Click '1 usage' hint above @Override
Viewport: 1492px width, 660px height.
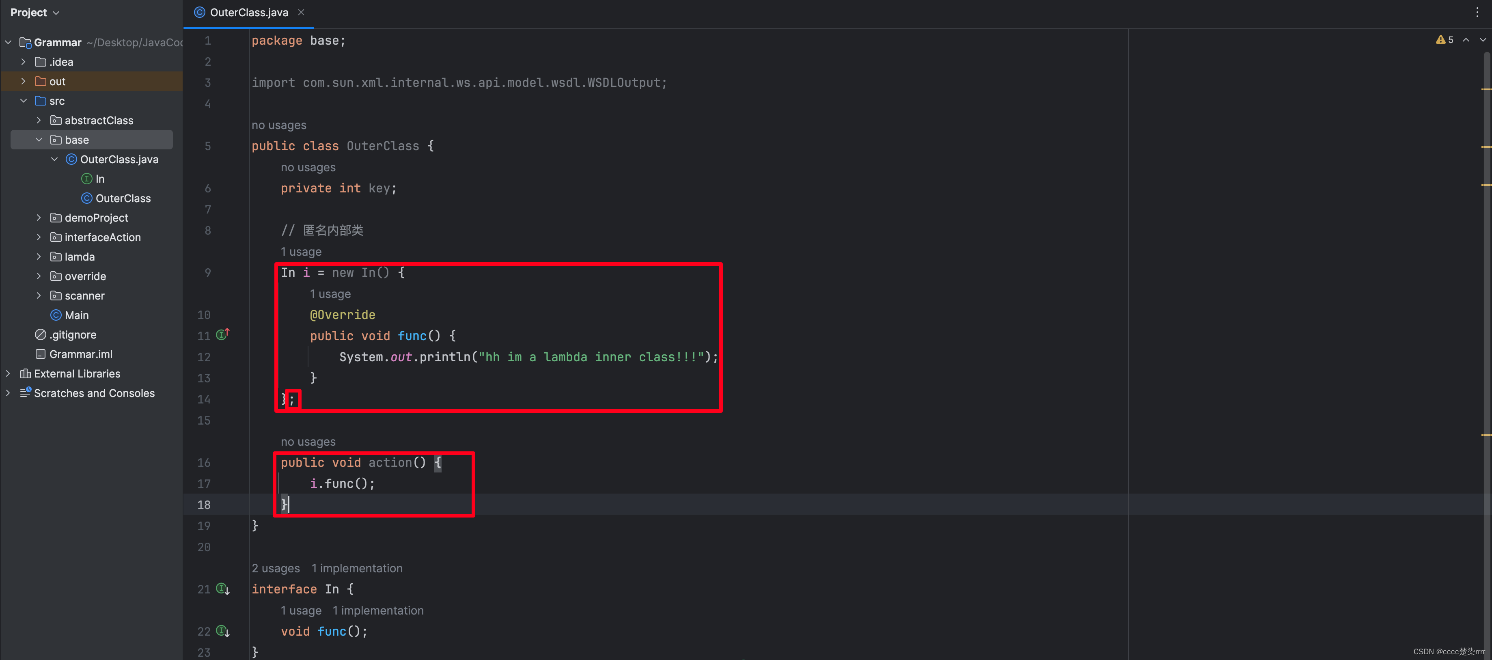(x=330, y=294)
